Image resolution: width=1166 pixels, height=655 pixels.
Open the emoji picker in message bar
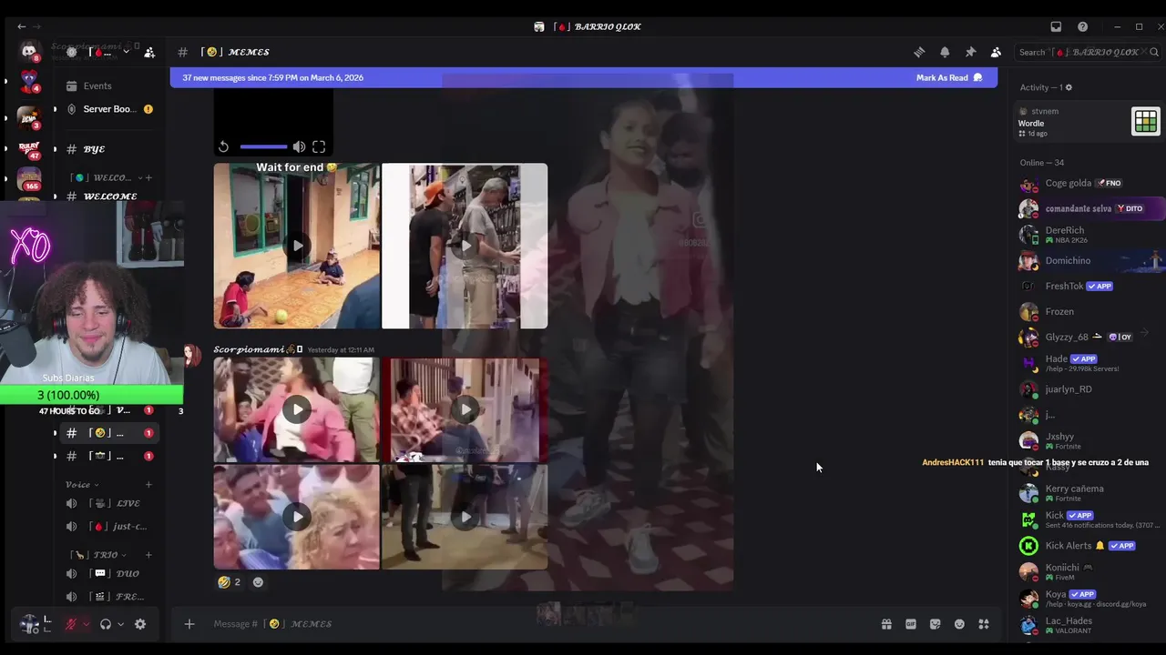959,624
